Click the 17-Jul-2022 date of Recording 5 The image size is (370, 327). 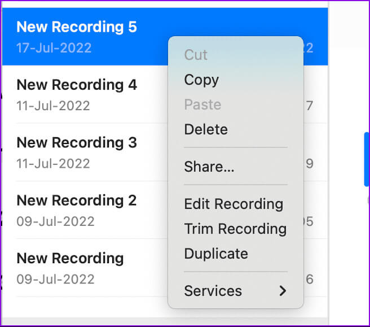tap(54, 47)
